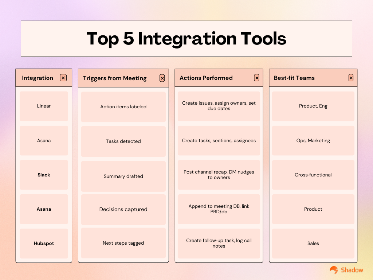Screen dimensions: 373x280
Task: Select the Summary drafted card
Action: coord(123,176)
